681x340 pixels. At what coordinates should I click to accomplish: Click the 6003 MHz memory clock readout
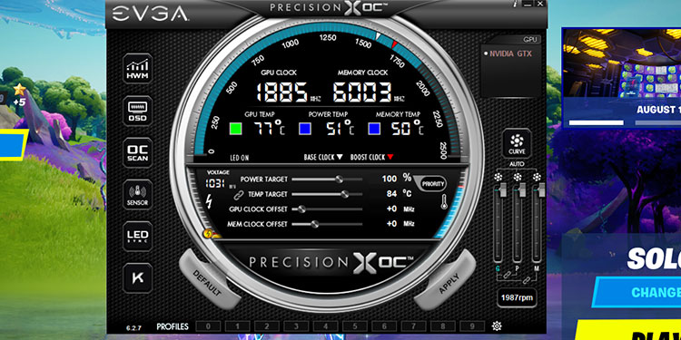point(362,92)
